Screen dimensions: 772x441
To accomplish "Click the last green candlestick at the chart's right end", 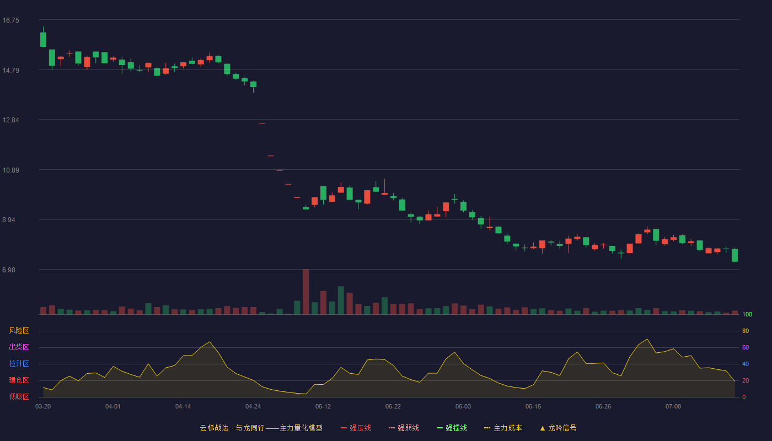I will [x=735, y=255].
